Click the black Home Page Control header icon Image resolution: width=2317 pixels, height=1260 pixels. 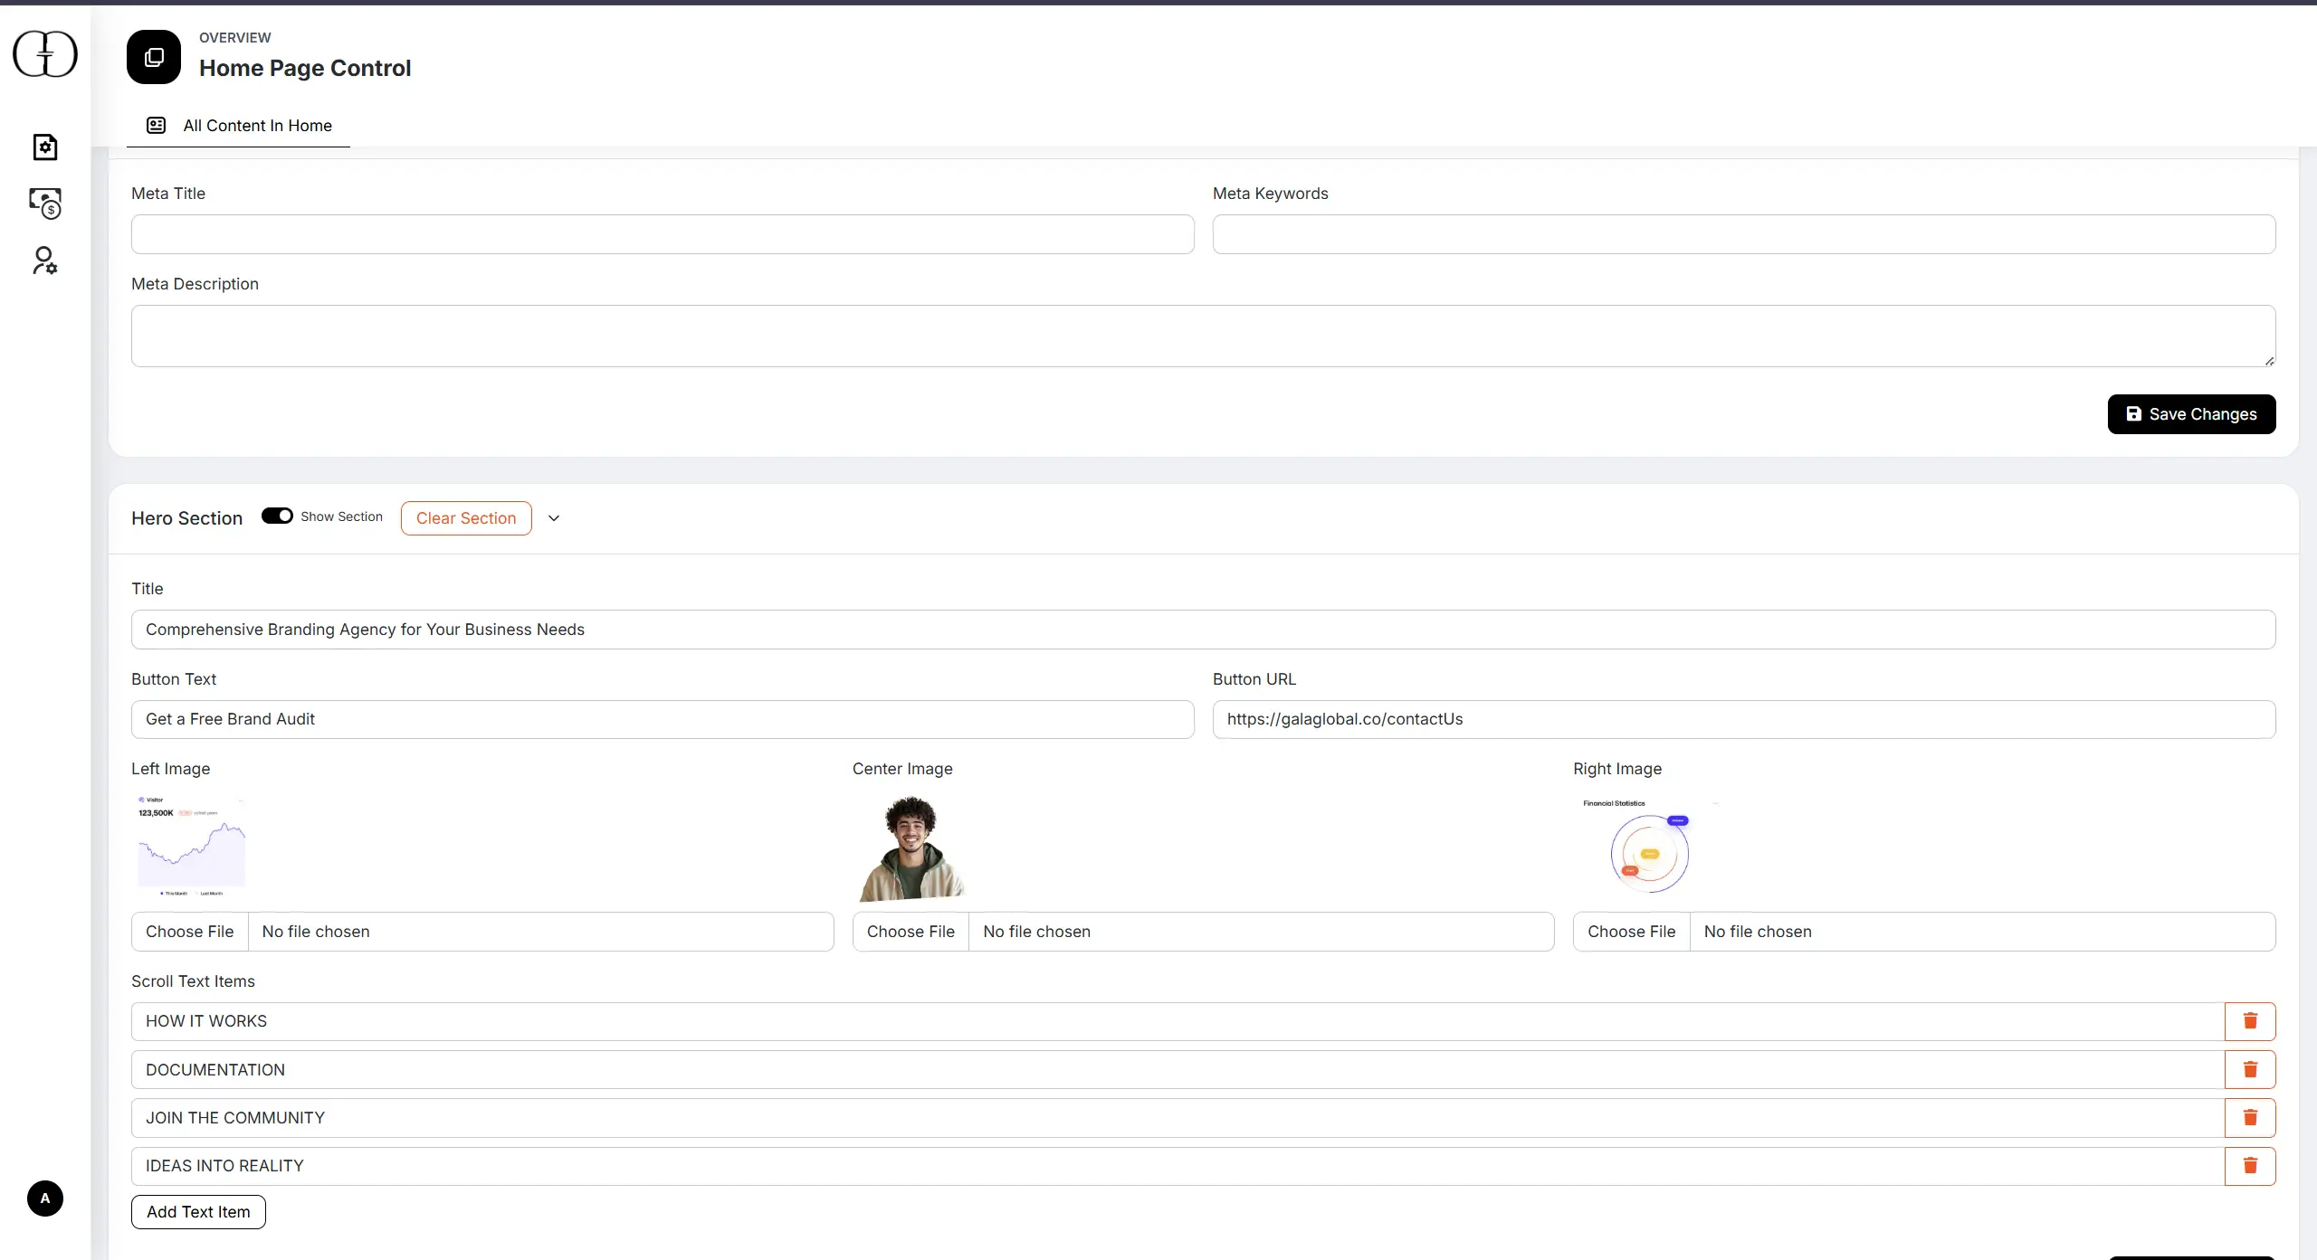click(154, 57)
